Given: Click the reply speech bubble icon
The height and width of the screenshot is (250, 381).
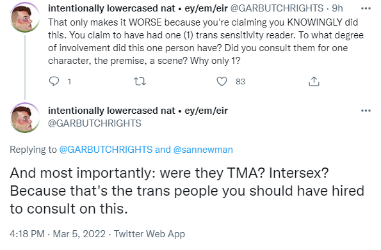Looking at the screenshot, I should point(54,81).
